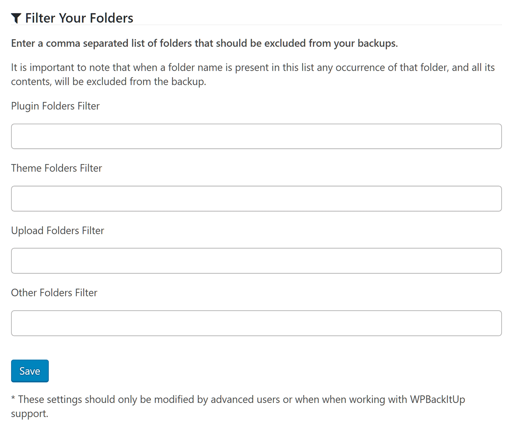Focus the Other Folders Filter input
Image resolution: width=513 pixels, height=430 pixels.
pyautogui.click(x=256, y=323)
